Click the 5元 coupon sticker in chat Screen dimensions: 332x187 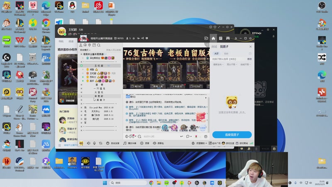click(201, 117)
